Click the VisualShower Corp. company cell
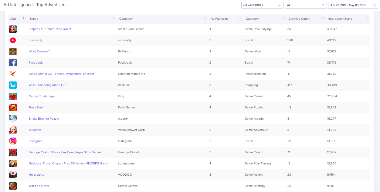This screenshot has width=380, height=192. 132,130
